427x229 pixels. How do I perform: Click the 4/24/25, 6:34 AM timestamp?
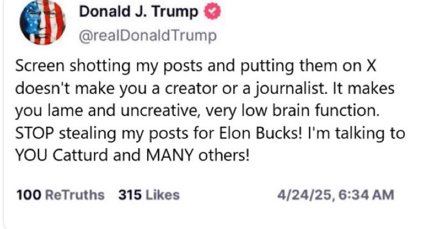click(x=336, y=195)
